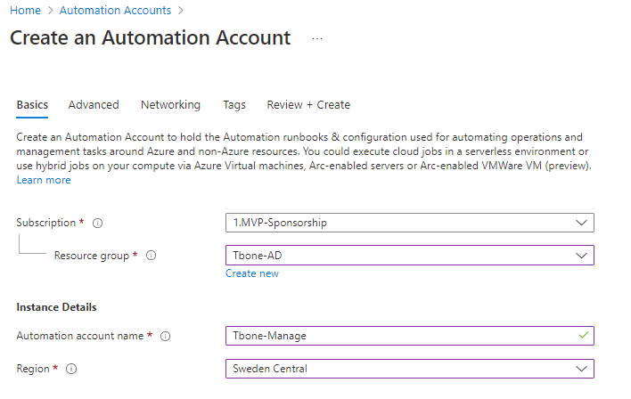This screenshot has height=399, width=631.
Task: Open the ellipsis more options menu
Action: (x=317, y=39)
